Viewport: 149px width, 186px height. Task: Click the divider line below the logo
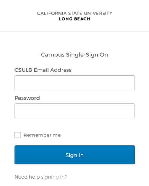(74, 32)
